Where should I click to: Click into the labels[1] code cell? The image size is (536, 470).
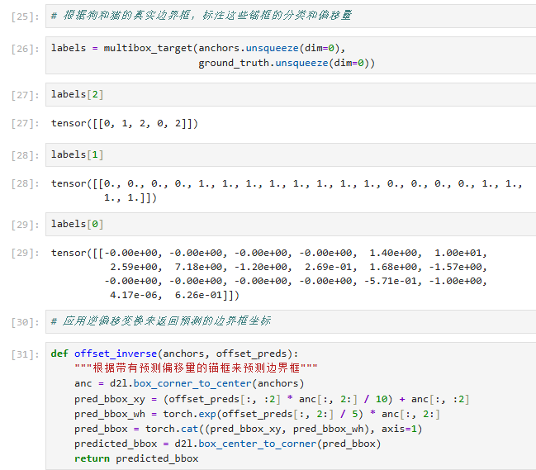(x=291, y=154)
